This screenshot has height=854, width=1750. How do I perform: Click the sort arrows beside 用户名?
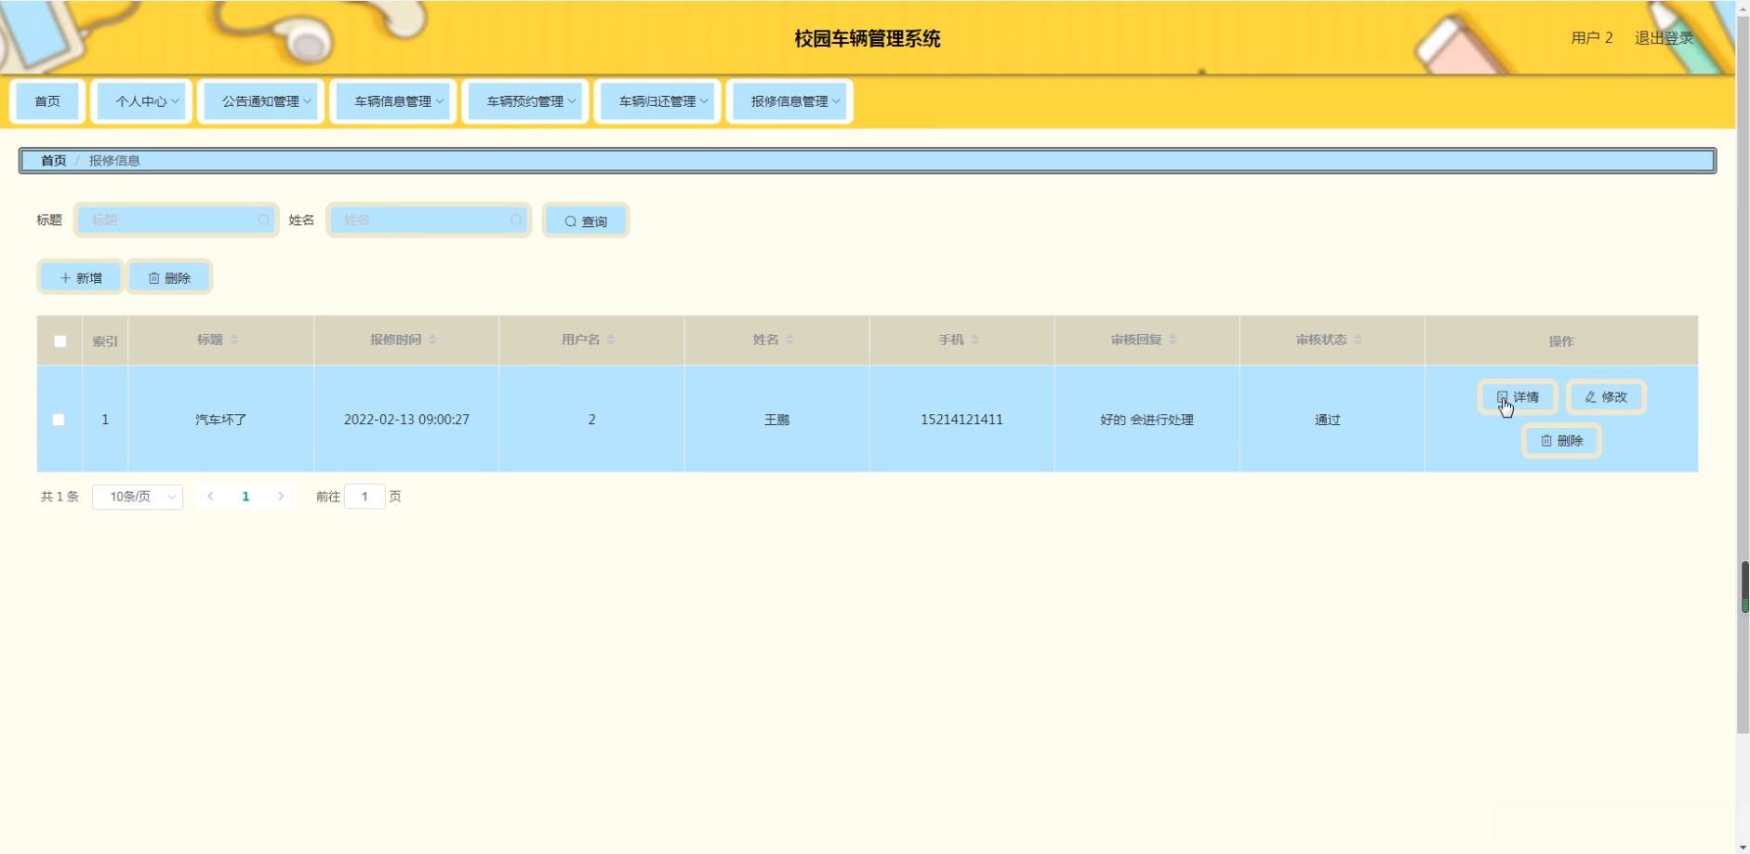(611, 340)
